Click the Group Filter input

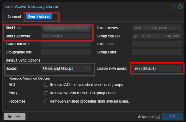(157, 52)
